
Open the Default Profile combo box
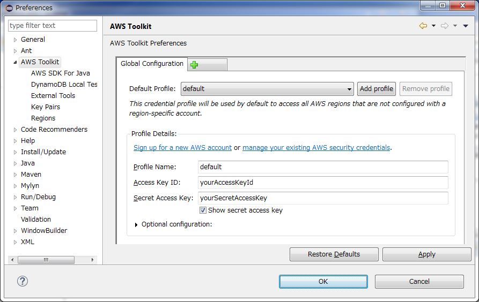click(x=267, y=89)
